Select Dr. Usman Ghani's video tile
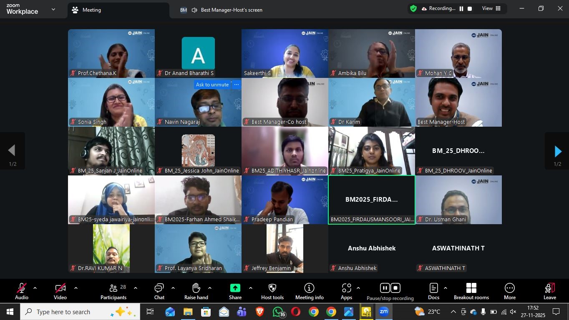Viewport: 569px width, 320px height. (458, 200)
